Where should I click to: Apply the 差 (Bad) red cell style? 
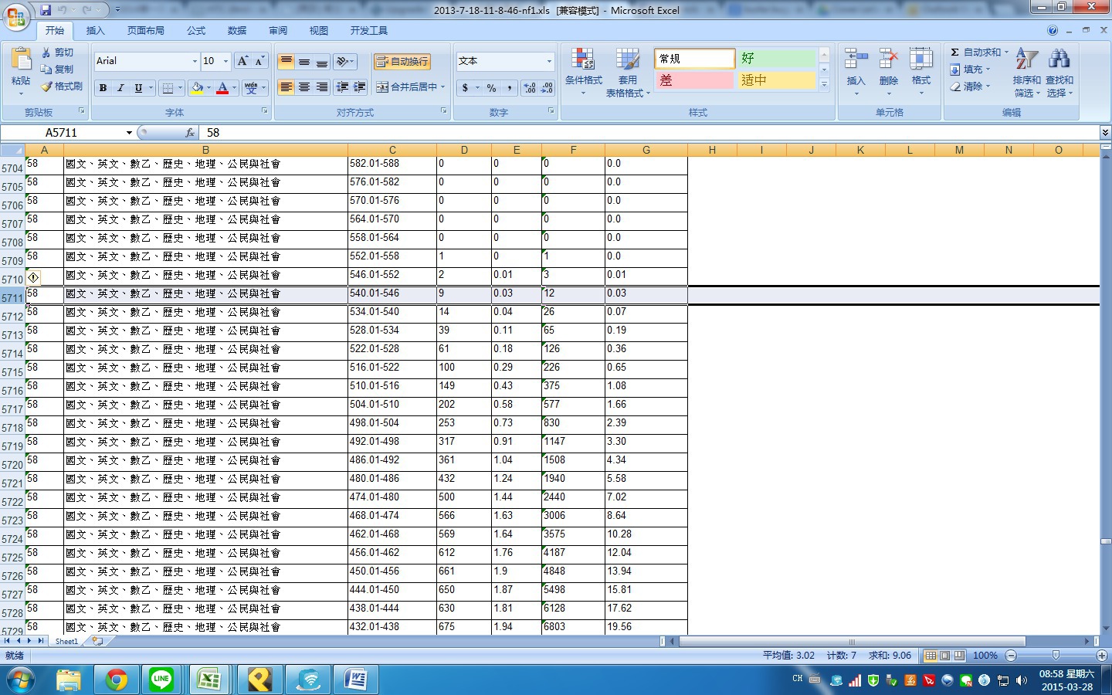point(693,80)
